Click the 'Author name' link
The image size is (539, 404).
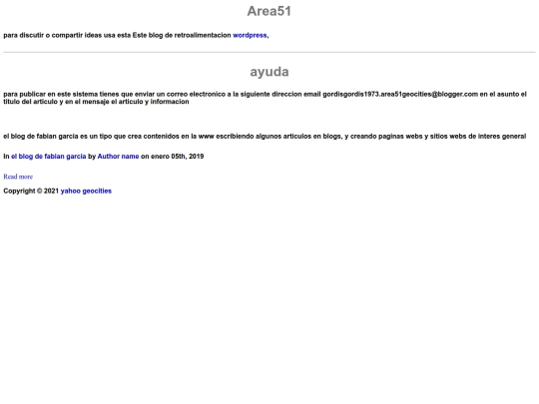[x=118, y=157]
